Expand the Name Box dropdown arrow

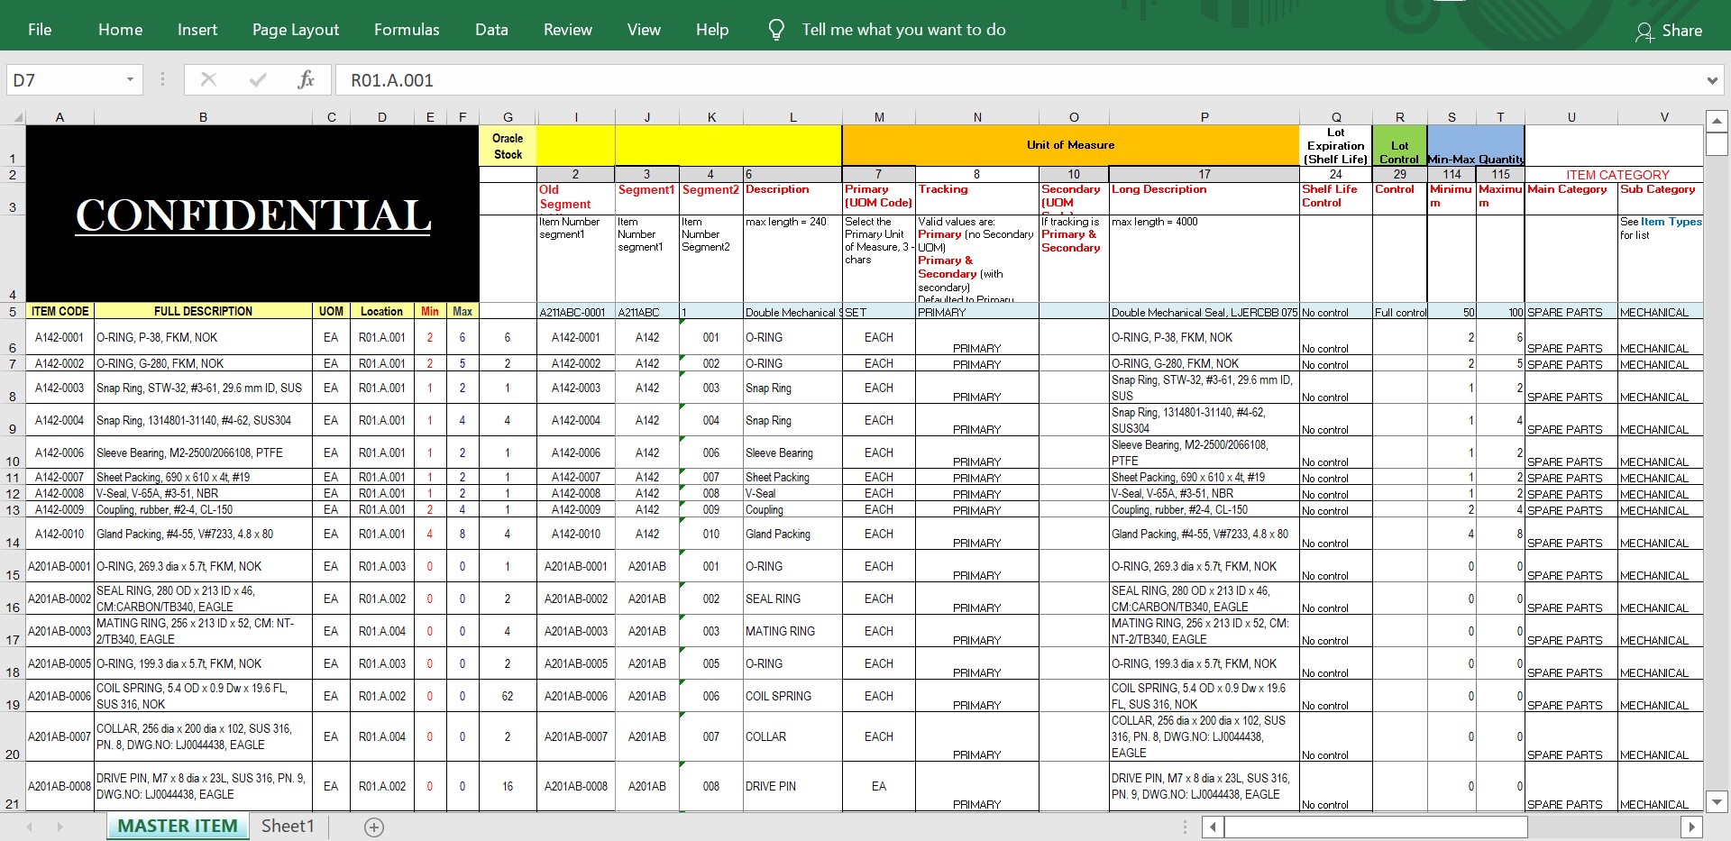coord(130,80)
